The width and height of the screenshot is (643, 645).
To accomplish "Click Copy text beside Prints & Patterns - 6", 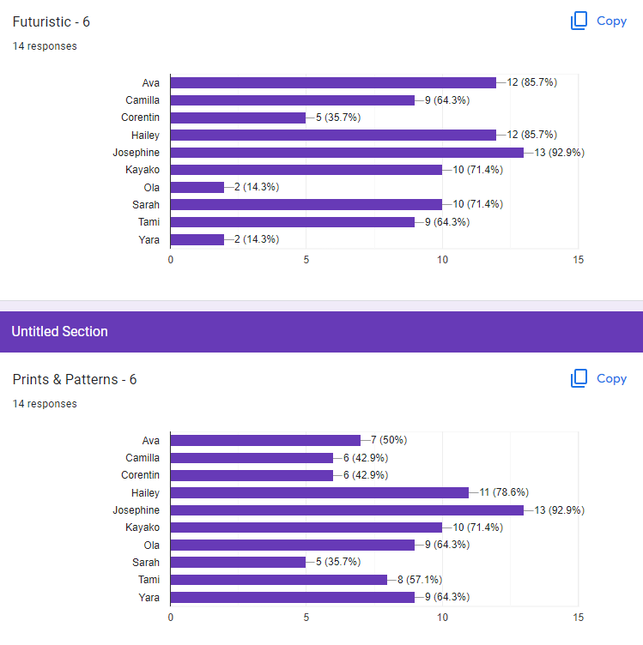I will [x=611, y=378].
